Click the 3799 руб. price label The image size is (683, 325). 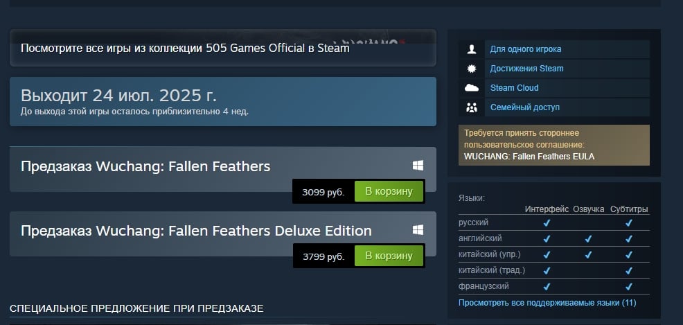point(323,256)
